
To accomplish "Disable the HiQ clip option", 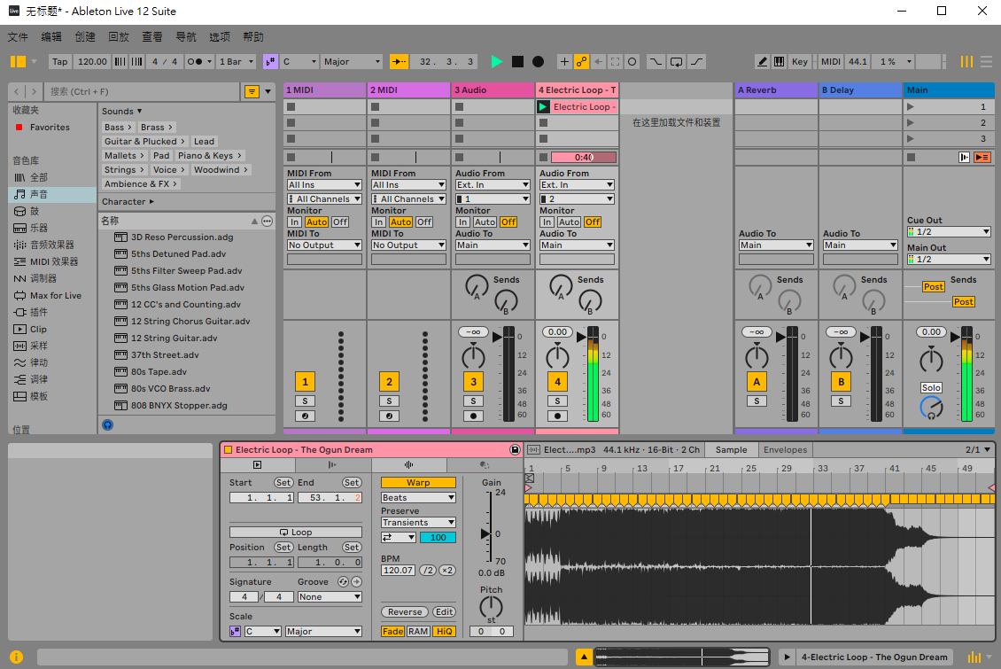I will (444, 631).
